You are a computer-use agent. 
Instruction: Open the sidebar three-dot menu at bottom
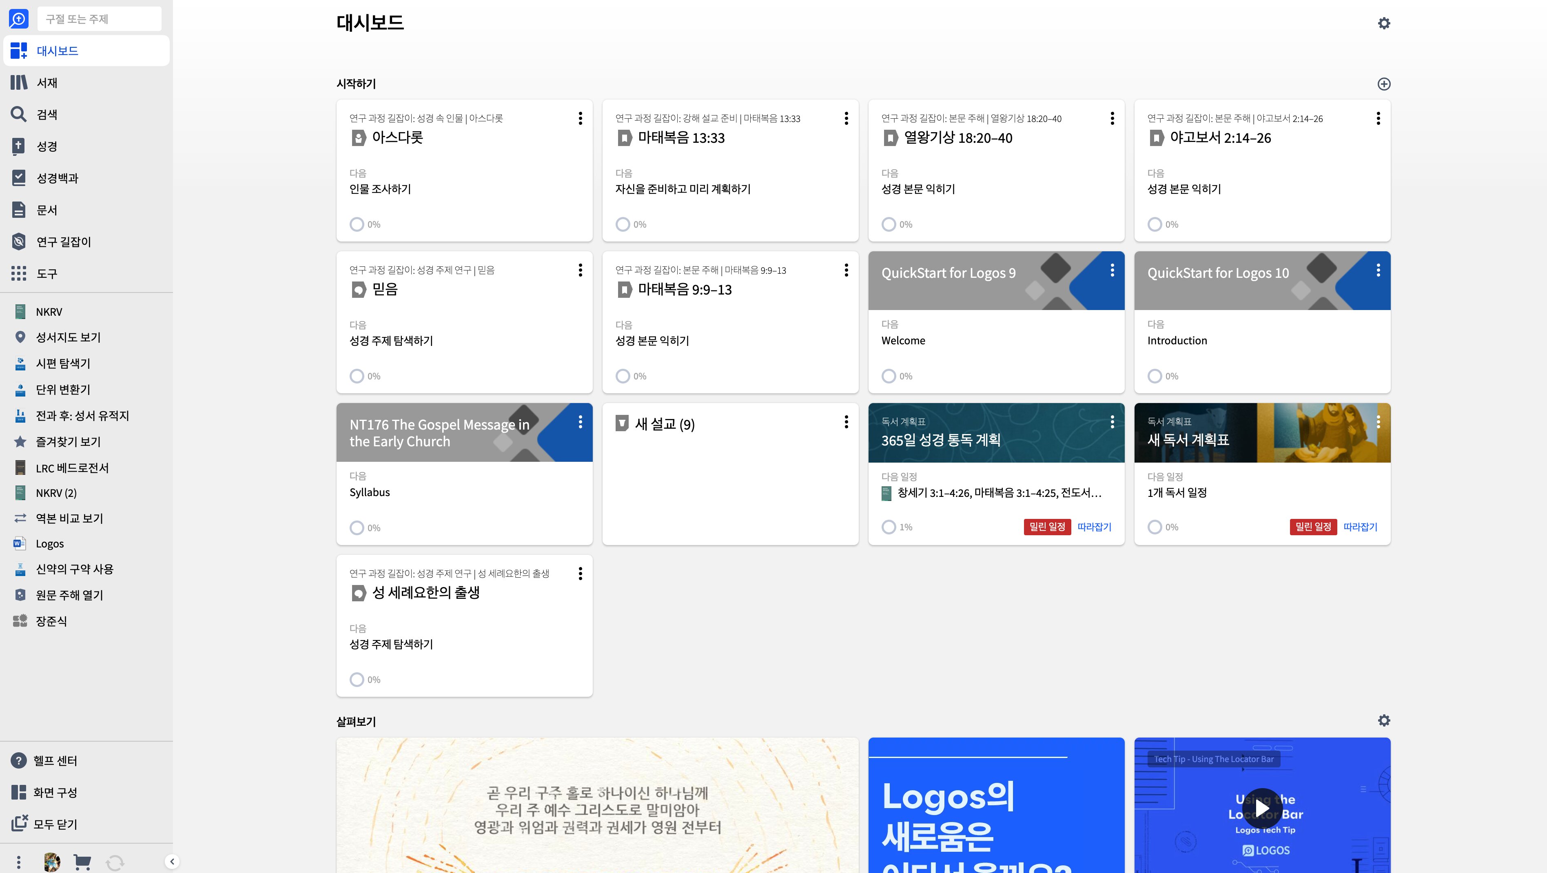click(19, 863)
